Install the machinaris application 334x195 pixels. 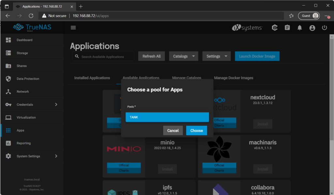(x=263, y=169)
